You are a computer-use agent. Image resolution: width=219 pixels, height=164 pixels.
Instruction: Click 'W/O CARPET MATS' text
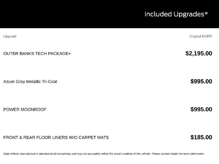89,137
